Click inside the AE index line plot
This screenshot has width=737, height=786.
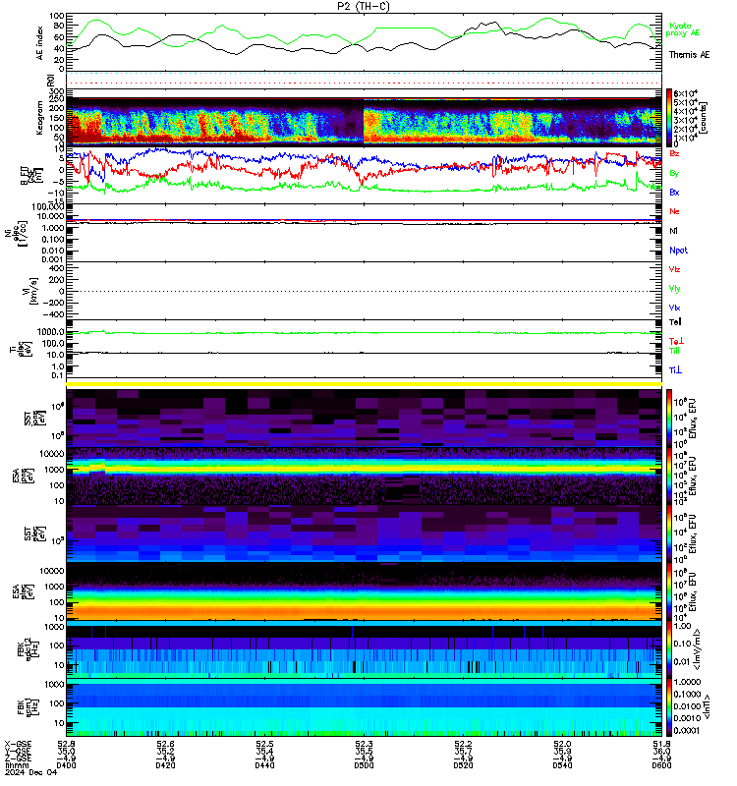coord(364,42)
